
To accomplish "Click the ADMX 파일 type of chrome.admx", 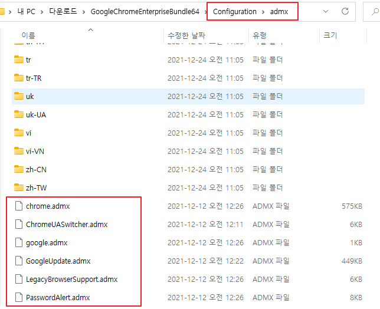I will (x=271, y=206).
